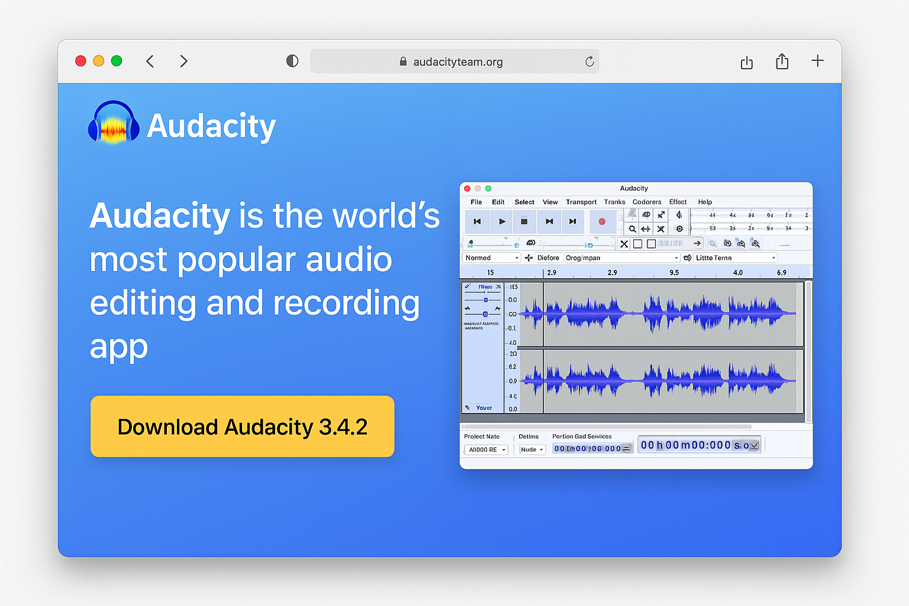Adjust the track gain slider in the track panel

point(485,300)
